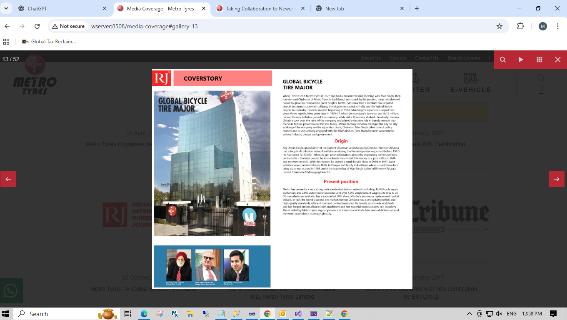Go to the next gallery image
Viewport: 567px width, 320px height.
pyautogui.click(x=557, y=179)
